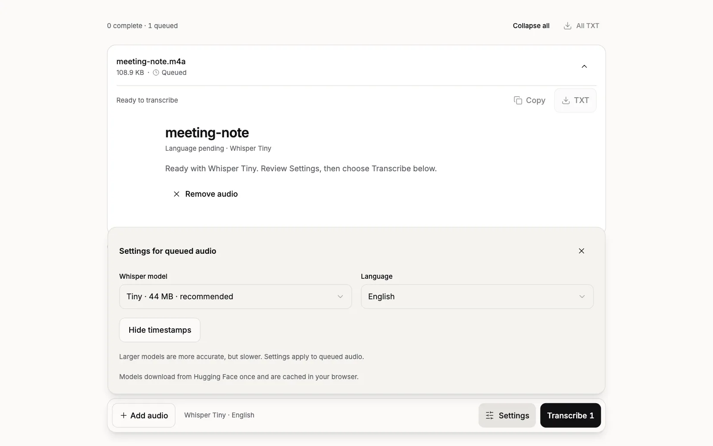Click "Larger models are more accurate" note

[242, 357]
